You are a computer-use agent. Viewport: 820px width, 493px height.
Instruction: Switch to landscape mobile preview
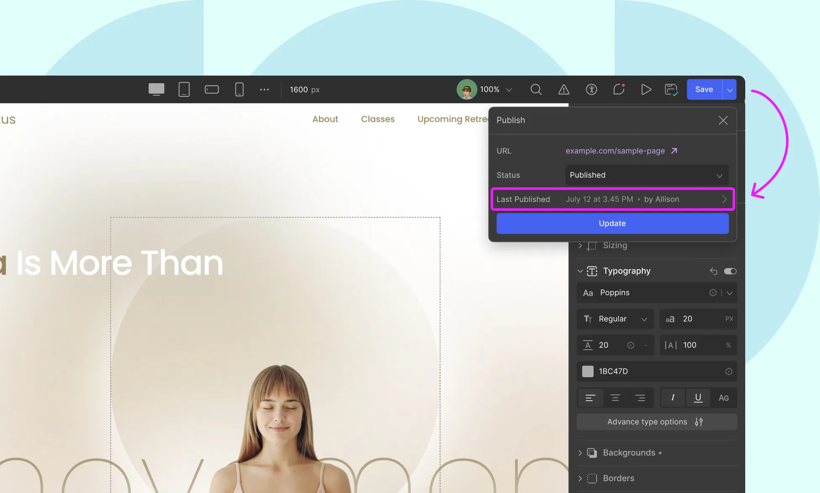point(212,89)
